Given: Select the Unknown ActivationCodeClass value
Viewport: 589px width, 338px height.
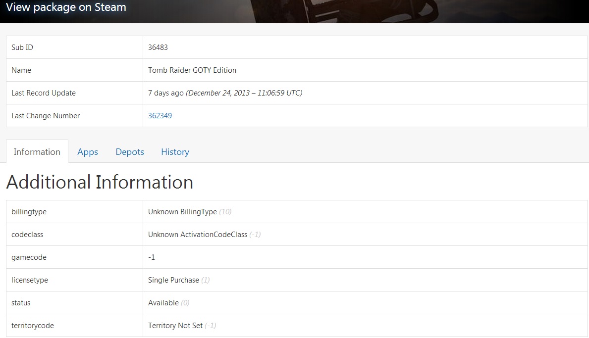Looking at the screenshot, I should click(x=197, y=235).
